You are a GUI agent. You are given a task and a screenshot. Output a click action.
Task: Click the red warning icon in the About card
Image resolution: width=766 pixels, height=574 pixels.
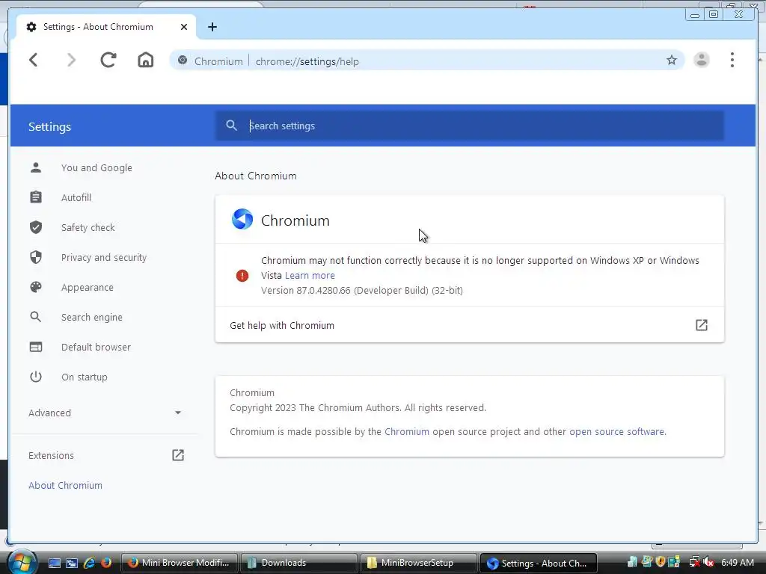[242, 275]
